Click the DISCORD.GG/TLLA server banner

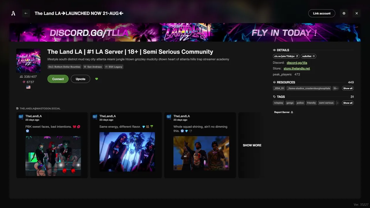pos(185,32)
